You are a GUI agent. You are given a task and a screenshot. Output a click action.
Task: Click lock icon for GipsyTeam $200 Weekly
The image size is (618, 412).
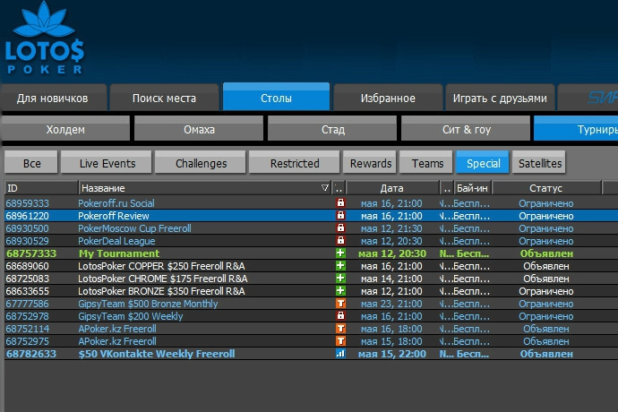point(340,316)
